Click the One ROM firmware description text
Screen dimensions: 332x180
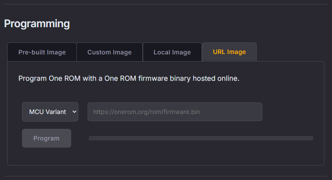tap(129, 78)
